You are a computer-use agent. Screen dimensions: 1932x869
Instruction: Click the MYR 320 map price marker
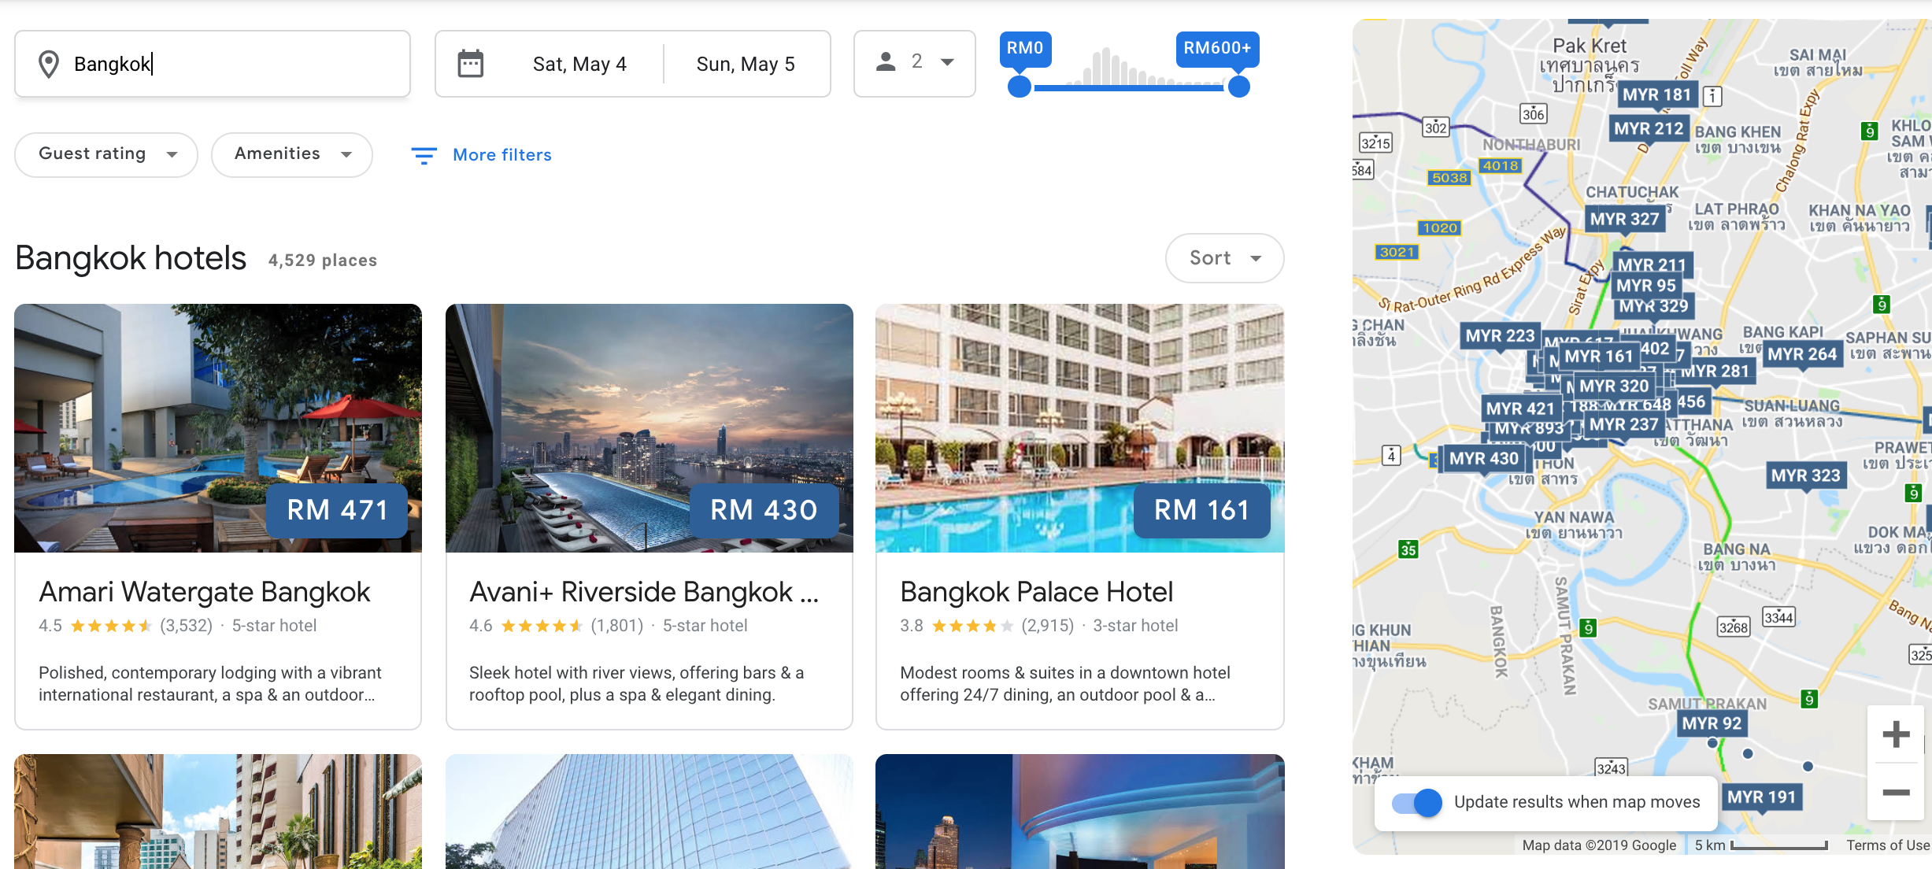pos(1613,386)
